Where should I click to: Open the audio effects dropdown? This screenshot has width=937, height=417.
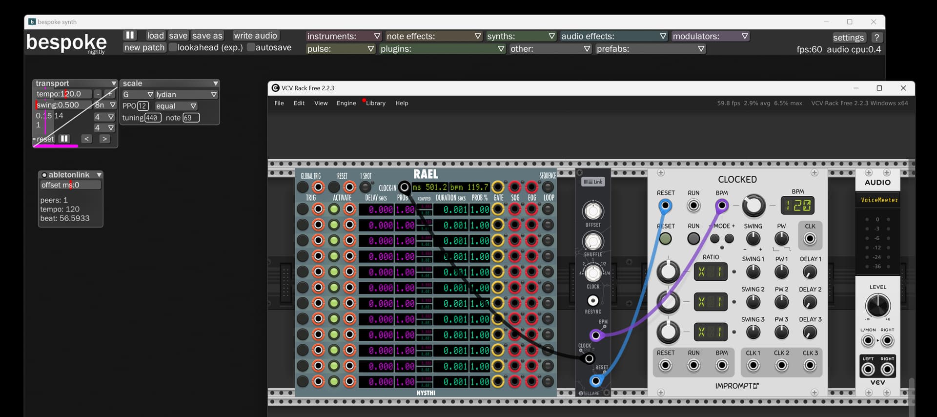[614, 36]
